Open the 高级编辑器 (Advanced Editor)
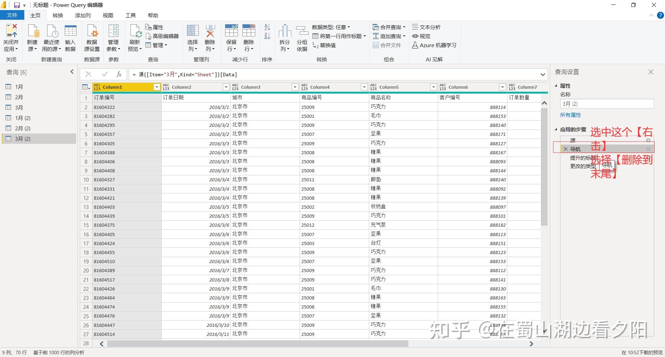The height and width of the screenshot is (357, 665). [163, 36]
